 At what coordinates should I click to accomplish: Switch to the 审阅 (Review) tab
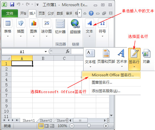click(x=69, y=13)
